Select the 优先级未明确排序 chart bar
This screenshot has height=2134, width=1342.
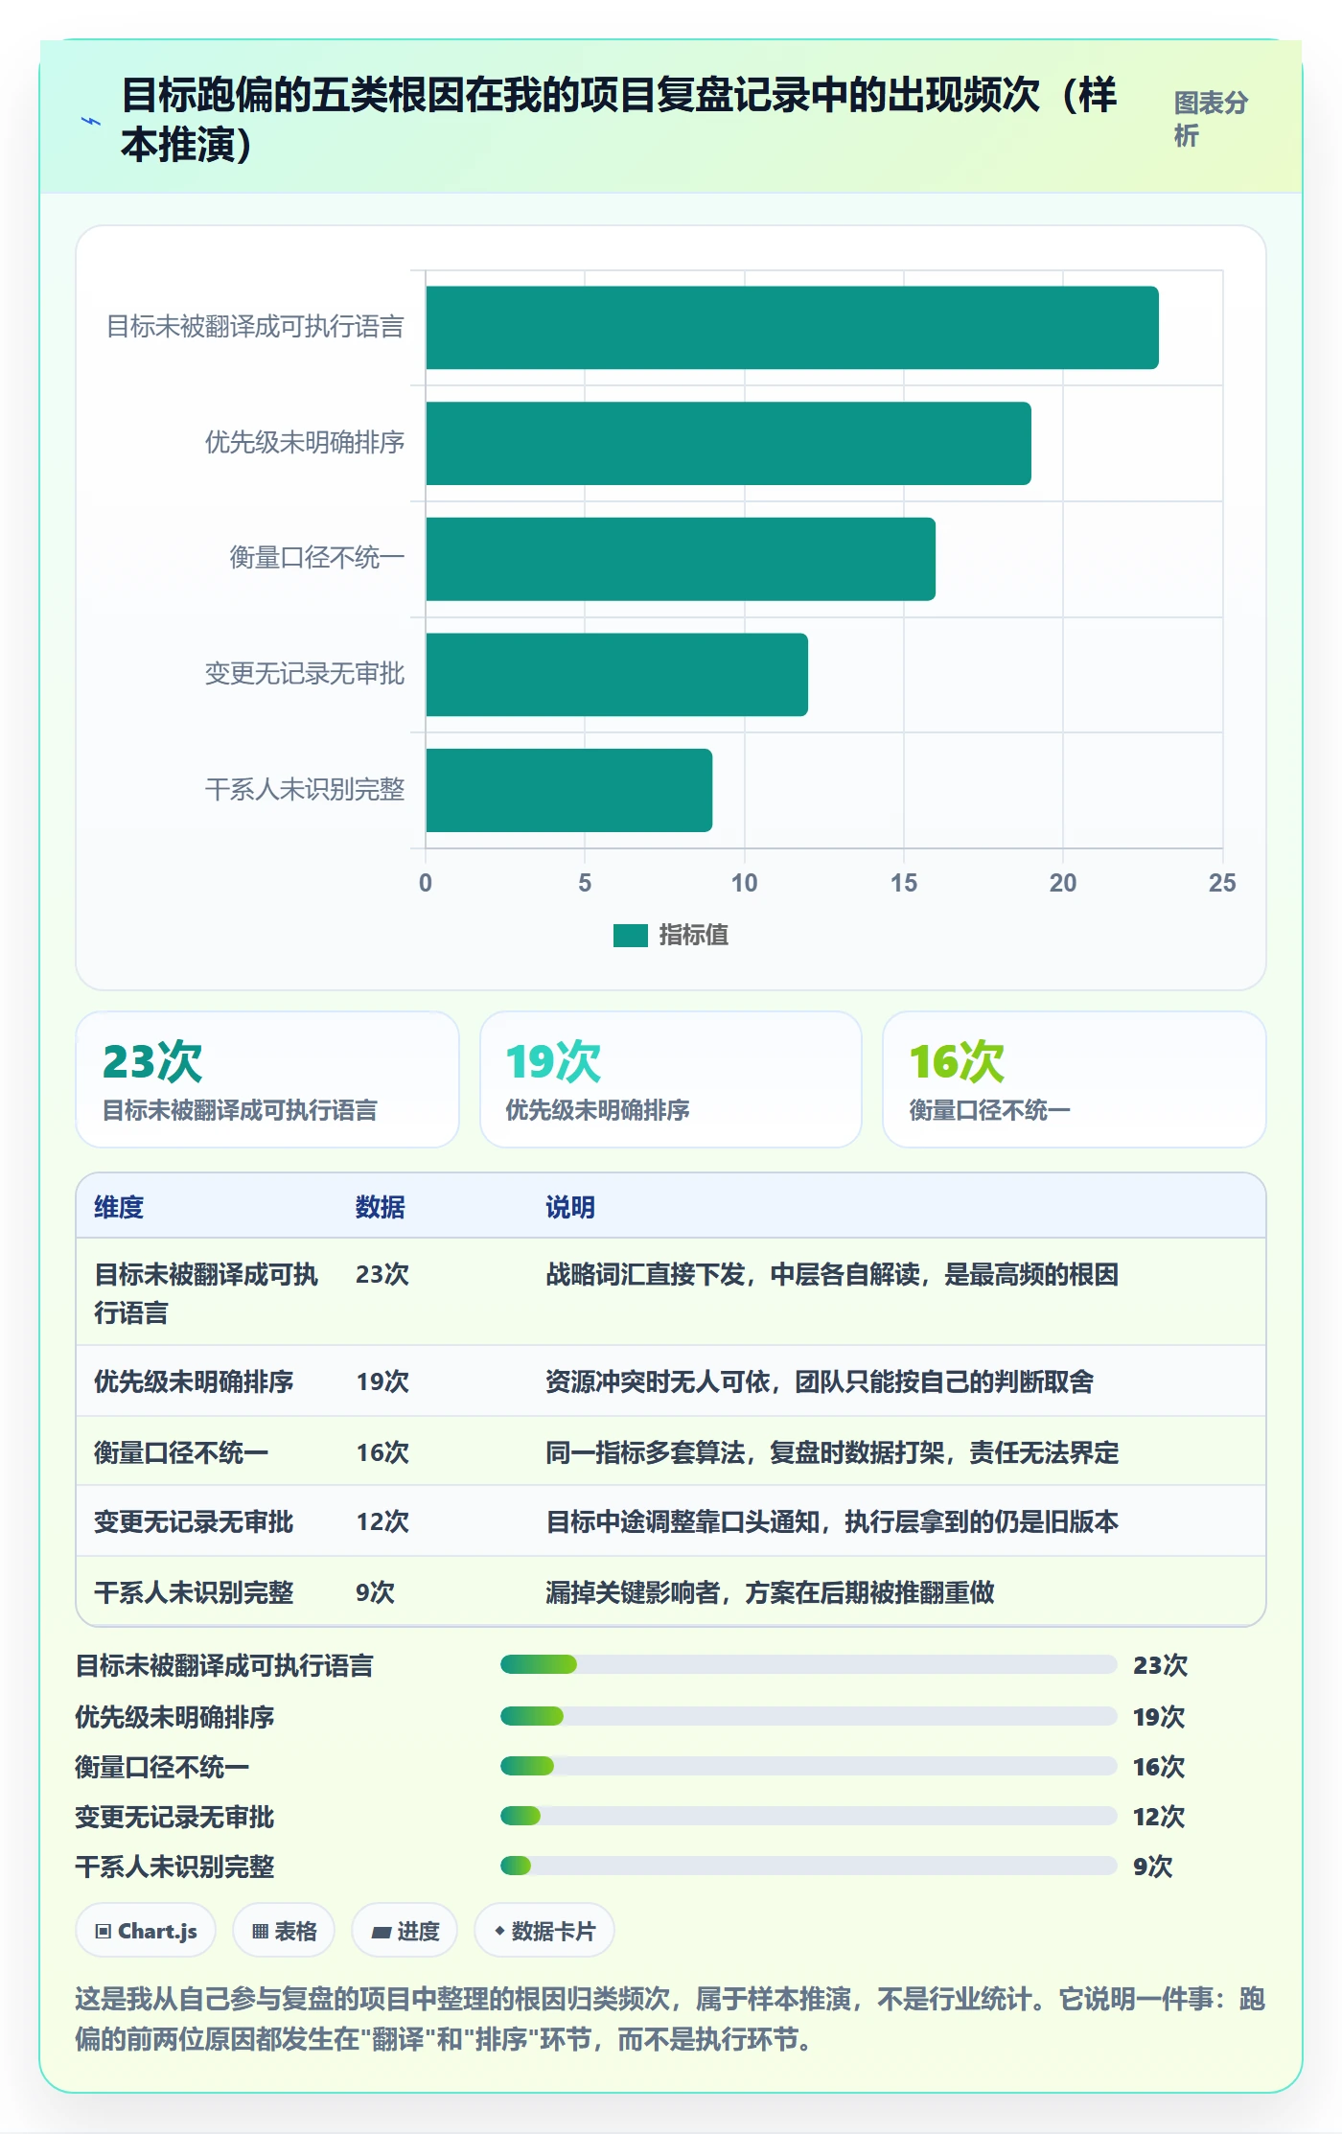[x=729, y=443]
